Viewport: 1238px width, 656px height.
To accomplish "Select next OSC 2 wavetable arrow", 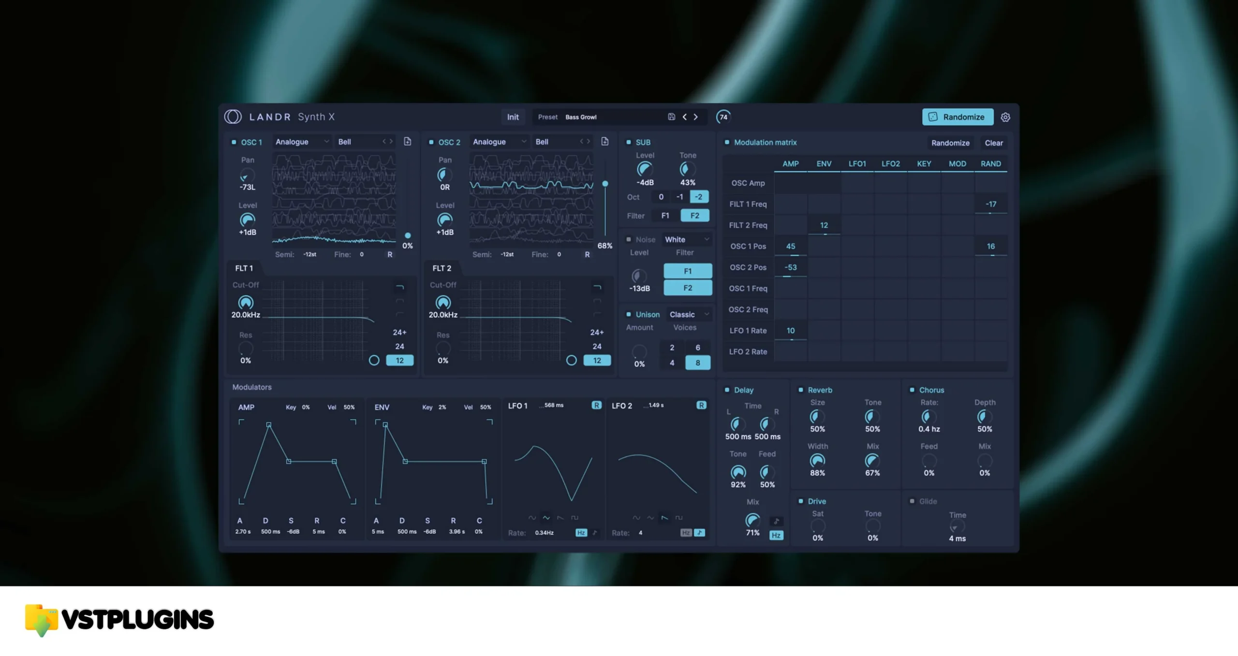I will 589,142.
